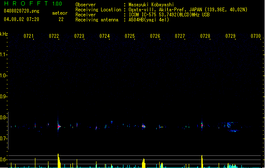Click the meteor echo just after 0728
265x168 pixels.
202,125
